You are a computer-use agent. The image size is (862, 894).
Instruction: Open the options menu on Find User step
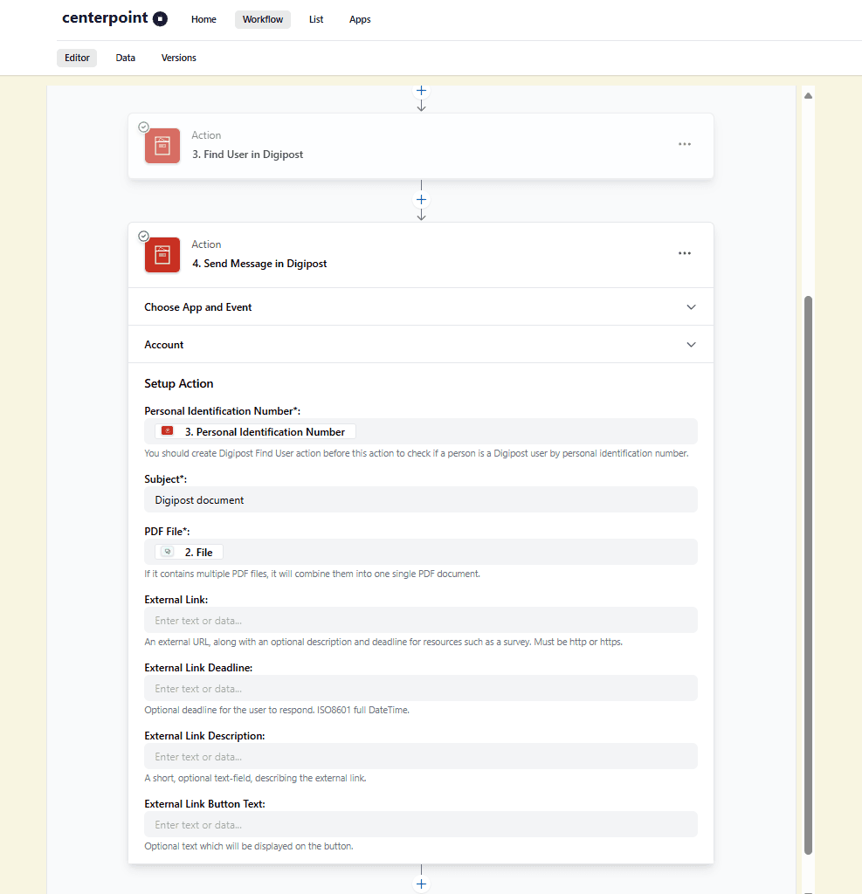pos(685,144)
